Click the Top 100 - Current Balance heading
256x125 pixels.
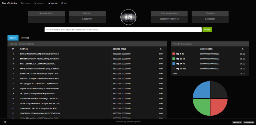point(87,44)
